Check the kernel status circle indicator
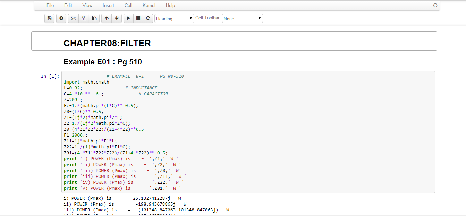Image resolution: width=466 pixels, height=216 pixels. (435, 6)
